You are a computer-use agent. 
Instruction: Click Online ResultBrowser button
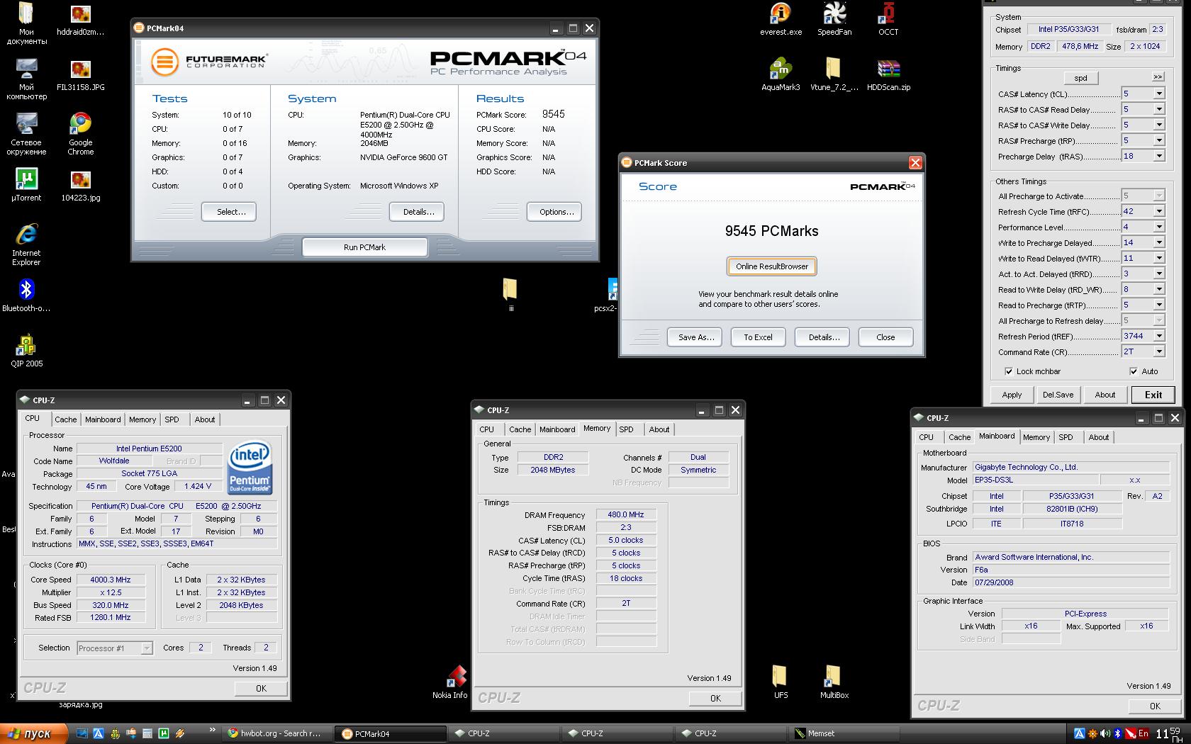(772, 266)
